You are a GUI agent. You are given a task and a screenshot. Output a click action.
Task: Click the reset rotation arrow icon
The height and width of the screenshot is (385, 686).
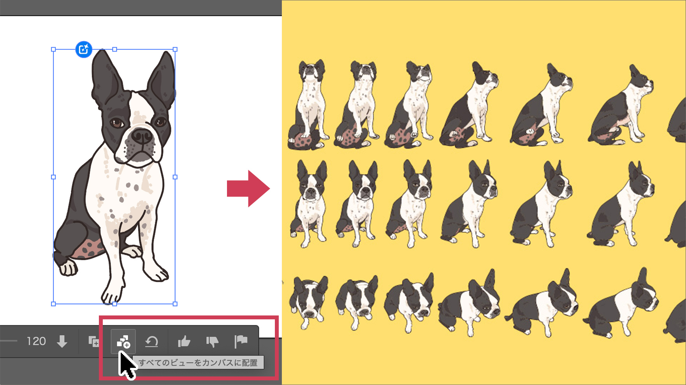(x=151, y=341)
